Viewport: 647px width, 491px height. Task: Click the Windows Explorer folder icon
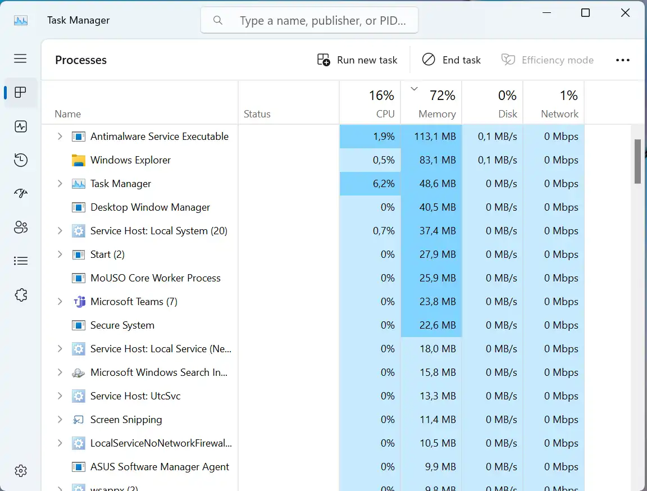tap(79, 160)
